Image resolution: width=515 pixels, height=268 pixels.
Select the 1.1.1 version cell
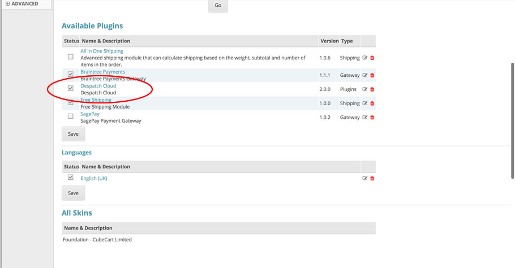[324, 75]
